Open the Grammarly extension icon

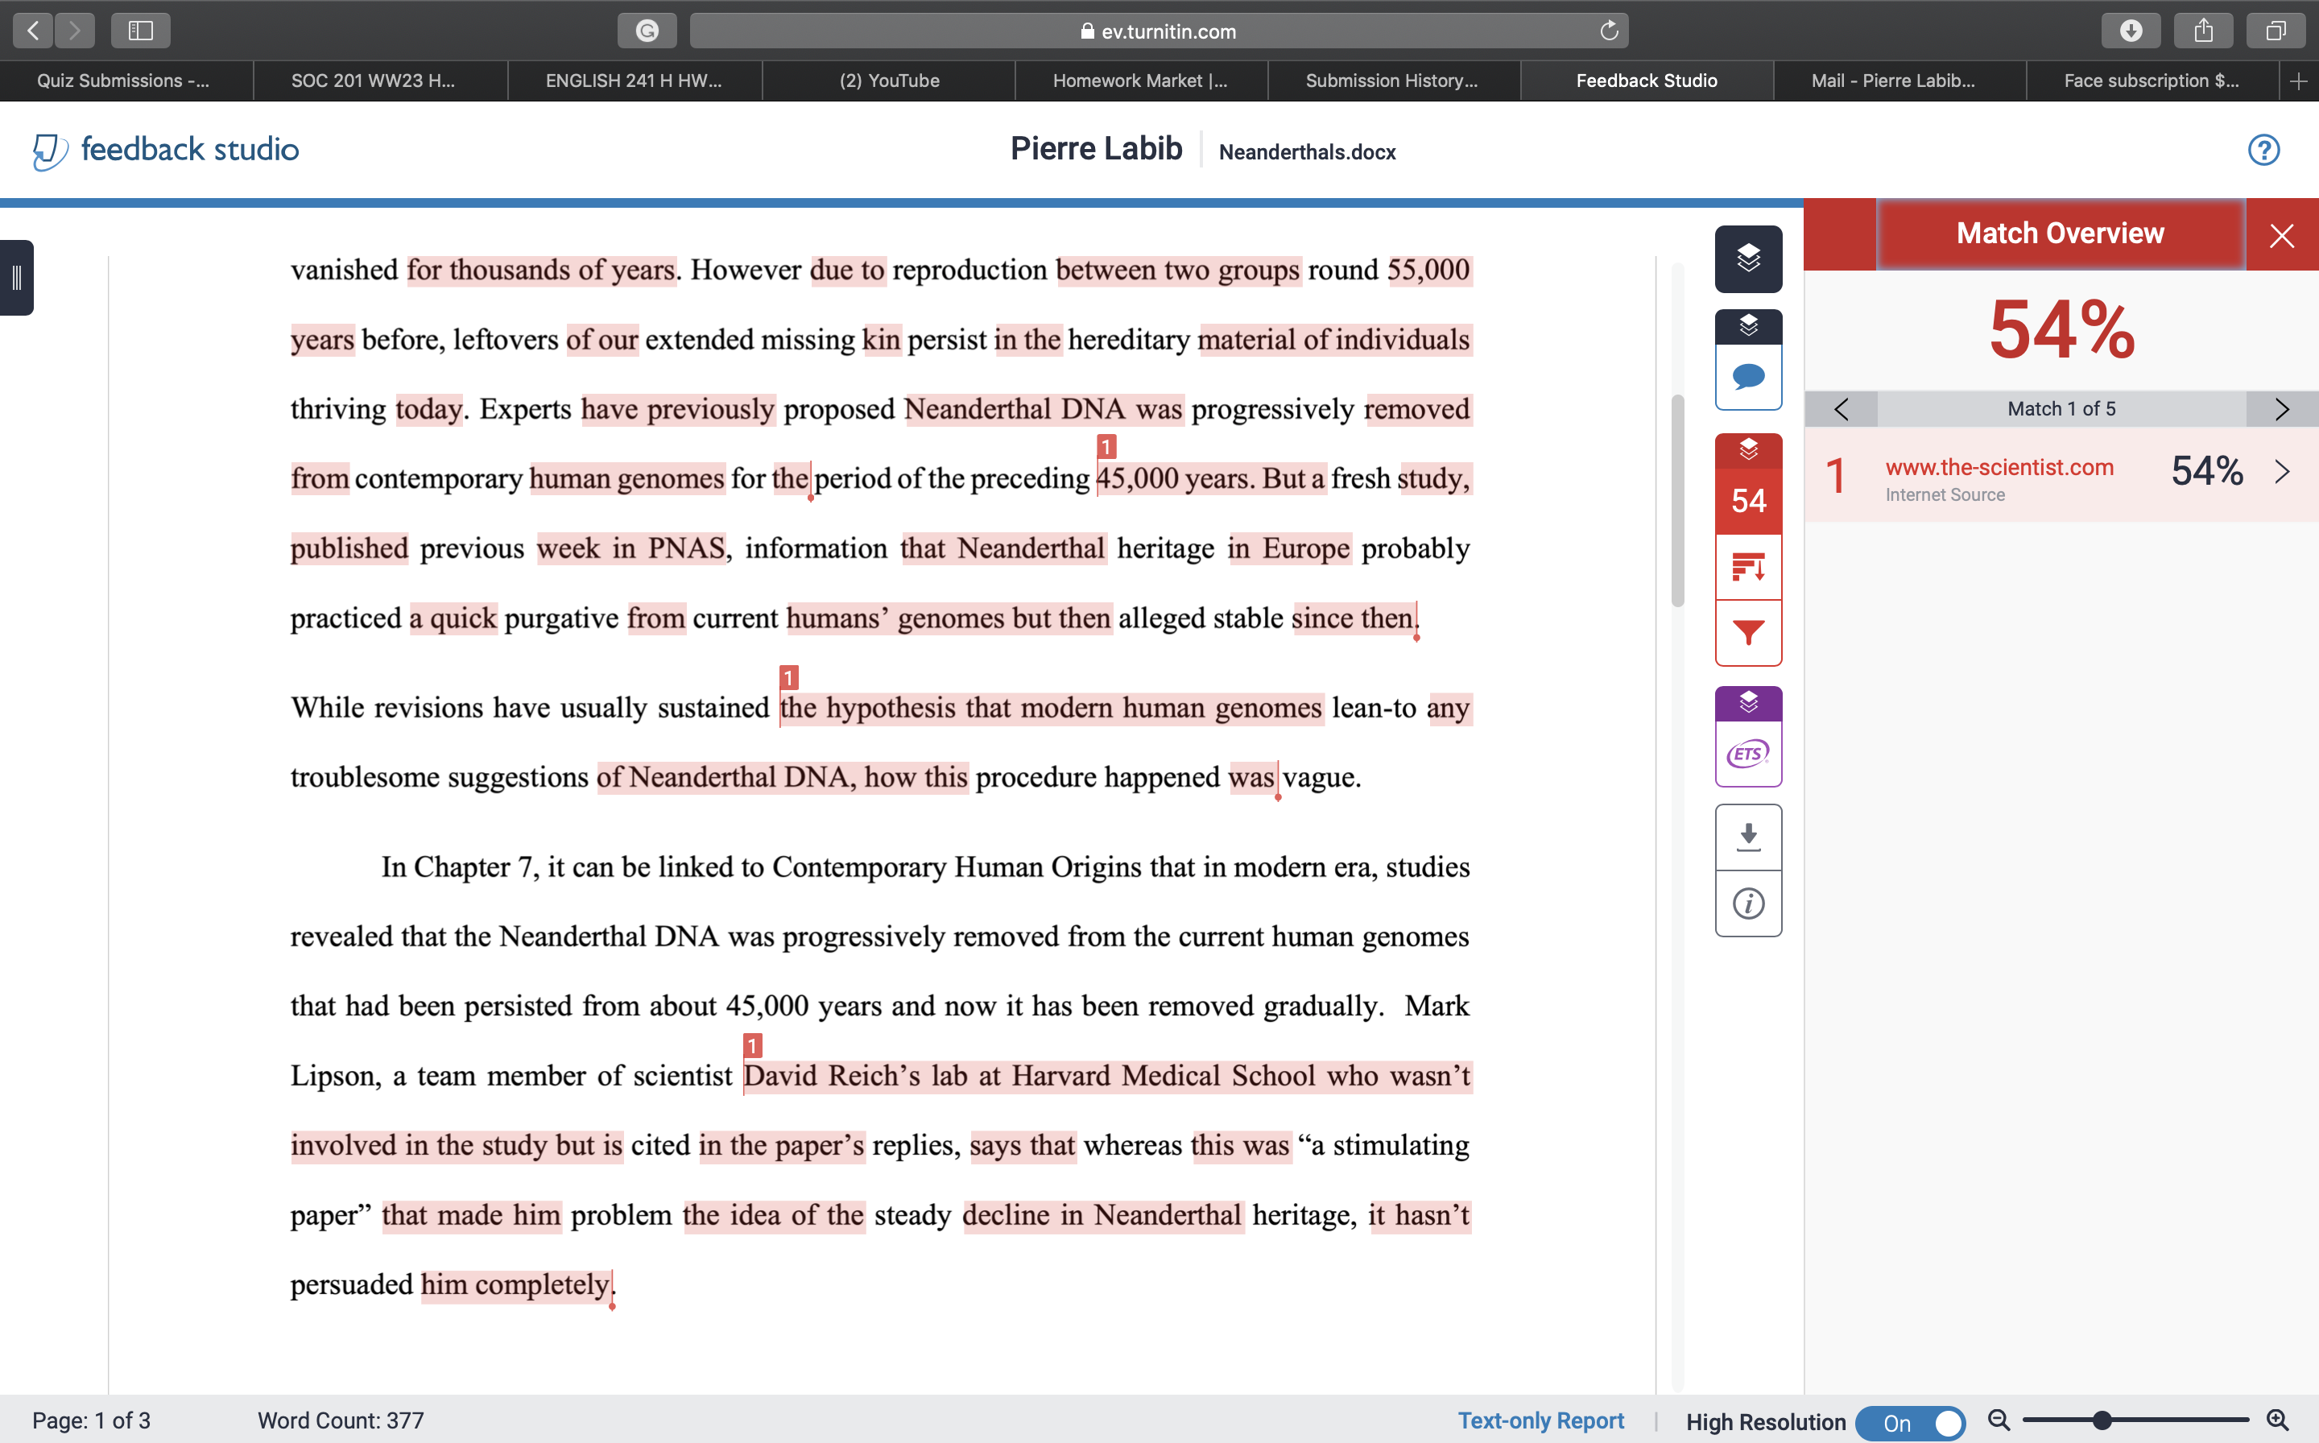click(647, 31)
